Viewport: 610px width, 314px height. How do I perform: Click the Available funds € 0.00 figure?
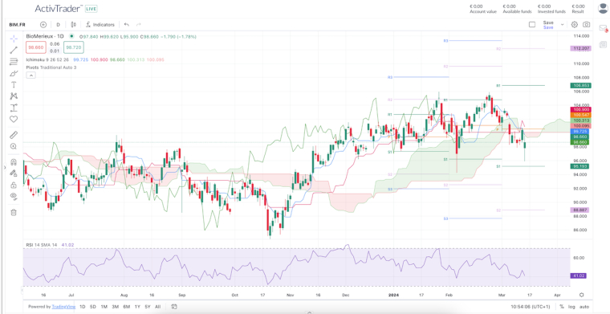tap(509, 6)
